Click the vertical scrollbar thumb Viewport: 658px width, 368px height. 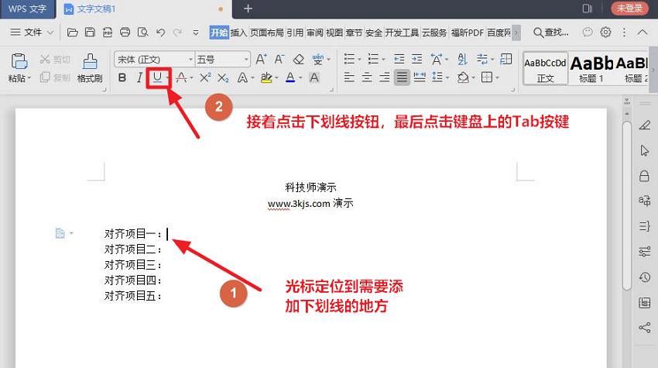tap(626, 205)
